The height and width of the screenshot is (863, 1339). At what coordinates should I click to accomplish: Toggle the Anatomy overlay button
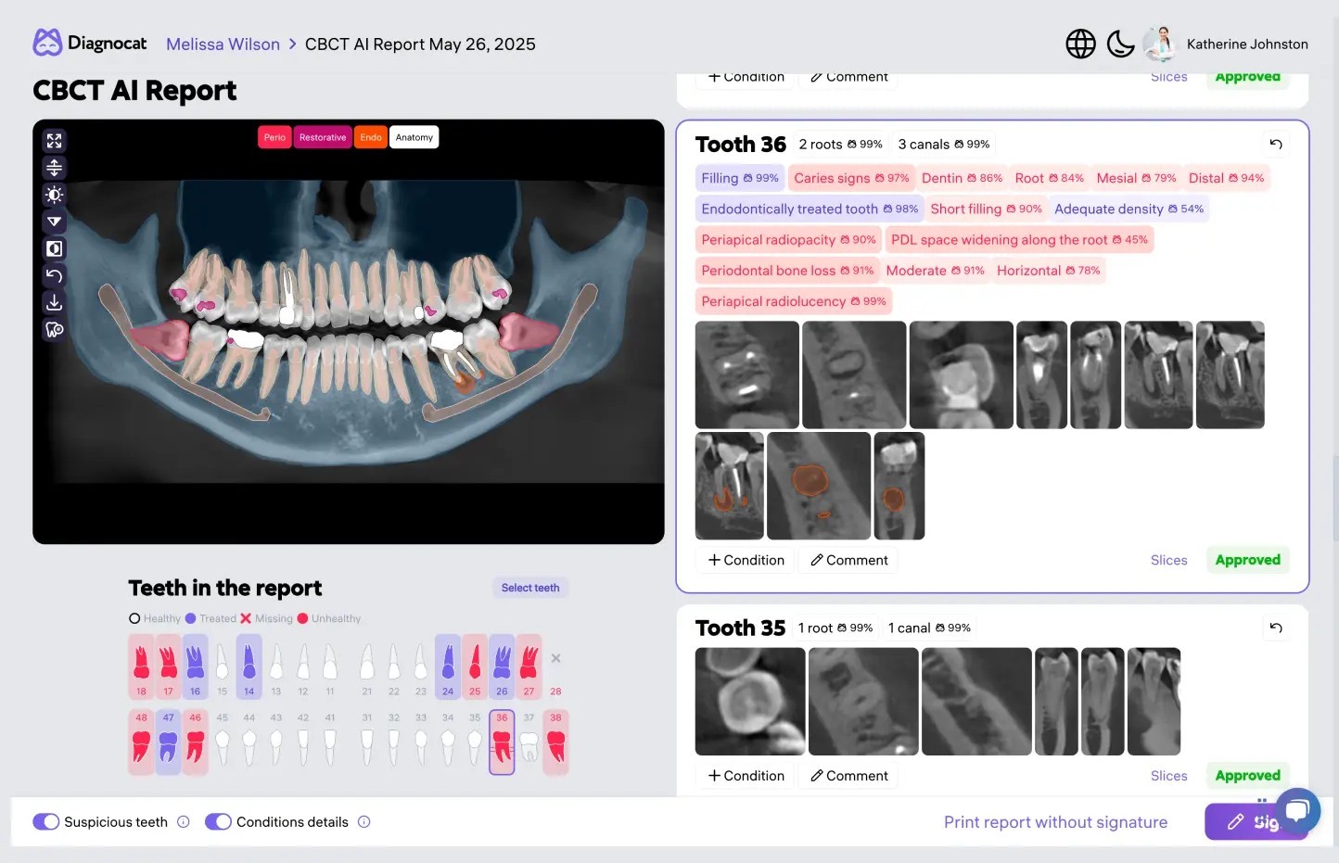click(x=414, y=136)
